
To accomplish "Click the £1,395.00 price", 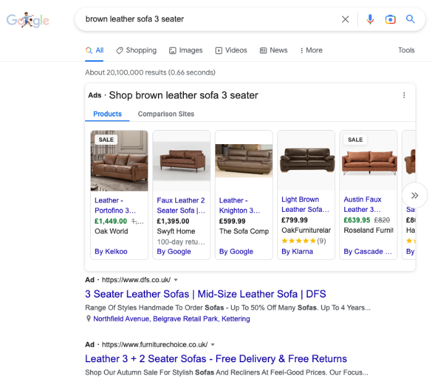I will click(173, 221).
